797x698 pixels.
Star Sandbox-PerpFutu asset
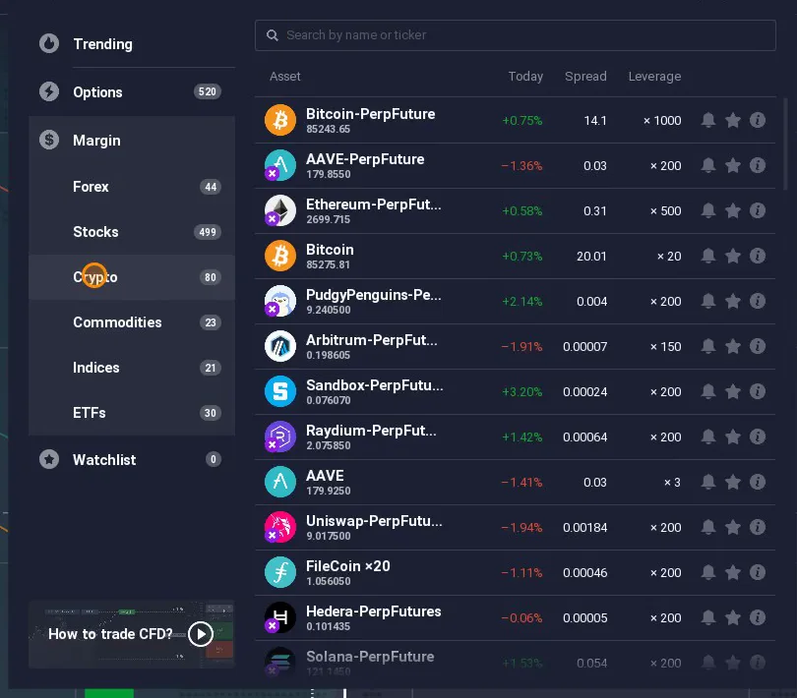(732, 391)
